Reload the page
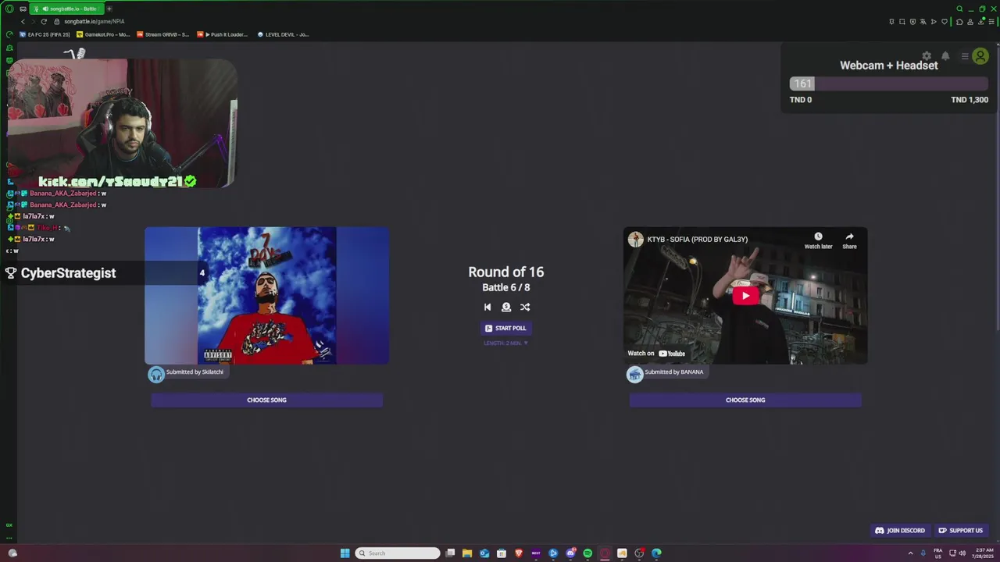Image resolution: width=1000 pixels, height=562 pixels. click(44, 22)
